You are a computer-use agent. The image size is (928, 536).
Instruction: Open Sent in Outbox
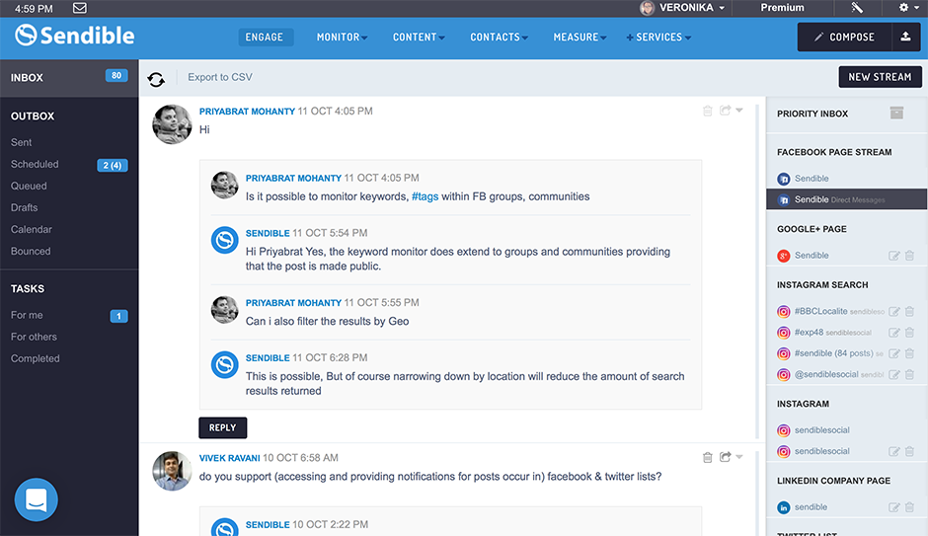coord(22,142)
